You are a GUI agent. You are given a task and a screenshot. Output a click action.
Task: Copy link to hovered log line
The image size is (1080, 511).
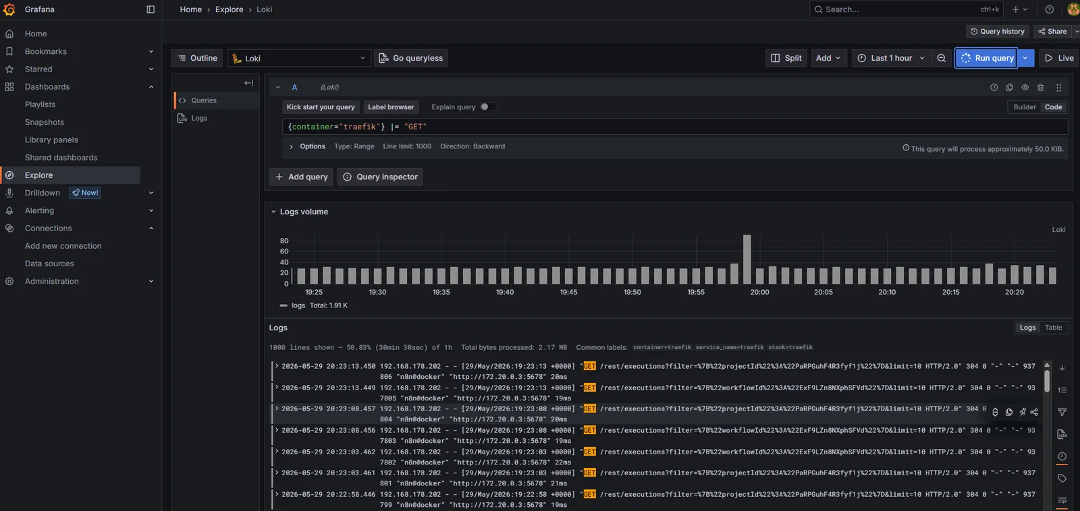1034,412
